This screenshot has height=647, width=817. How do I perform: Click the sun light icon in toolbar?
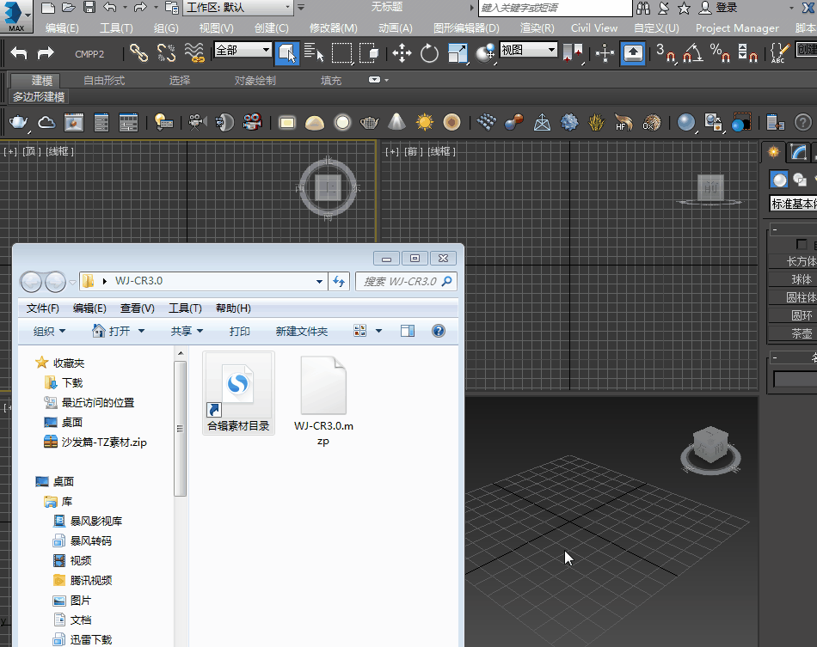coord(424,123)
